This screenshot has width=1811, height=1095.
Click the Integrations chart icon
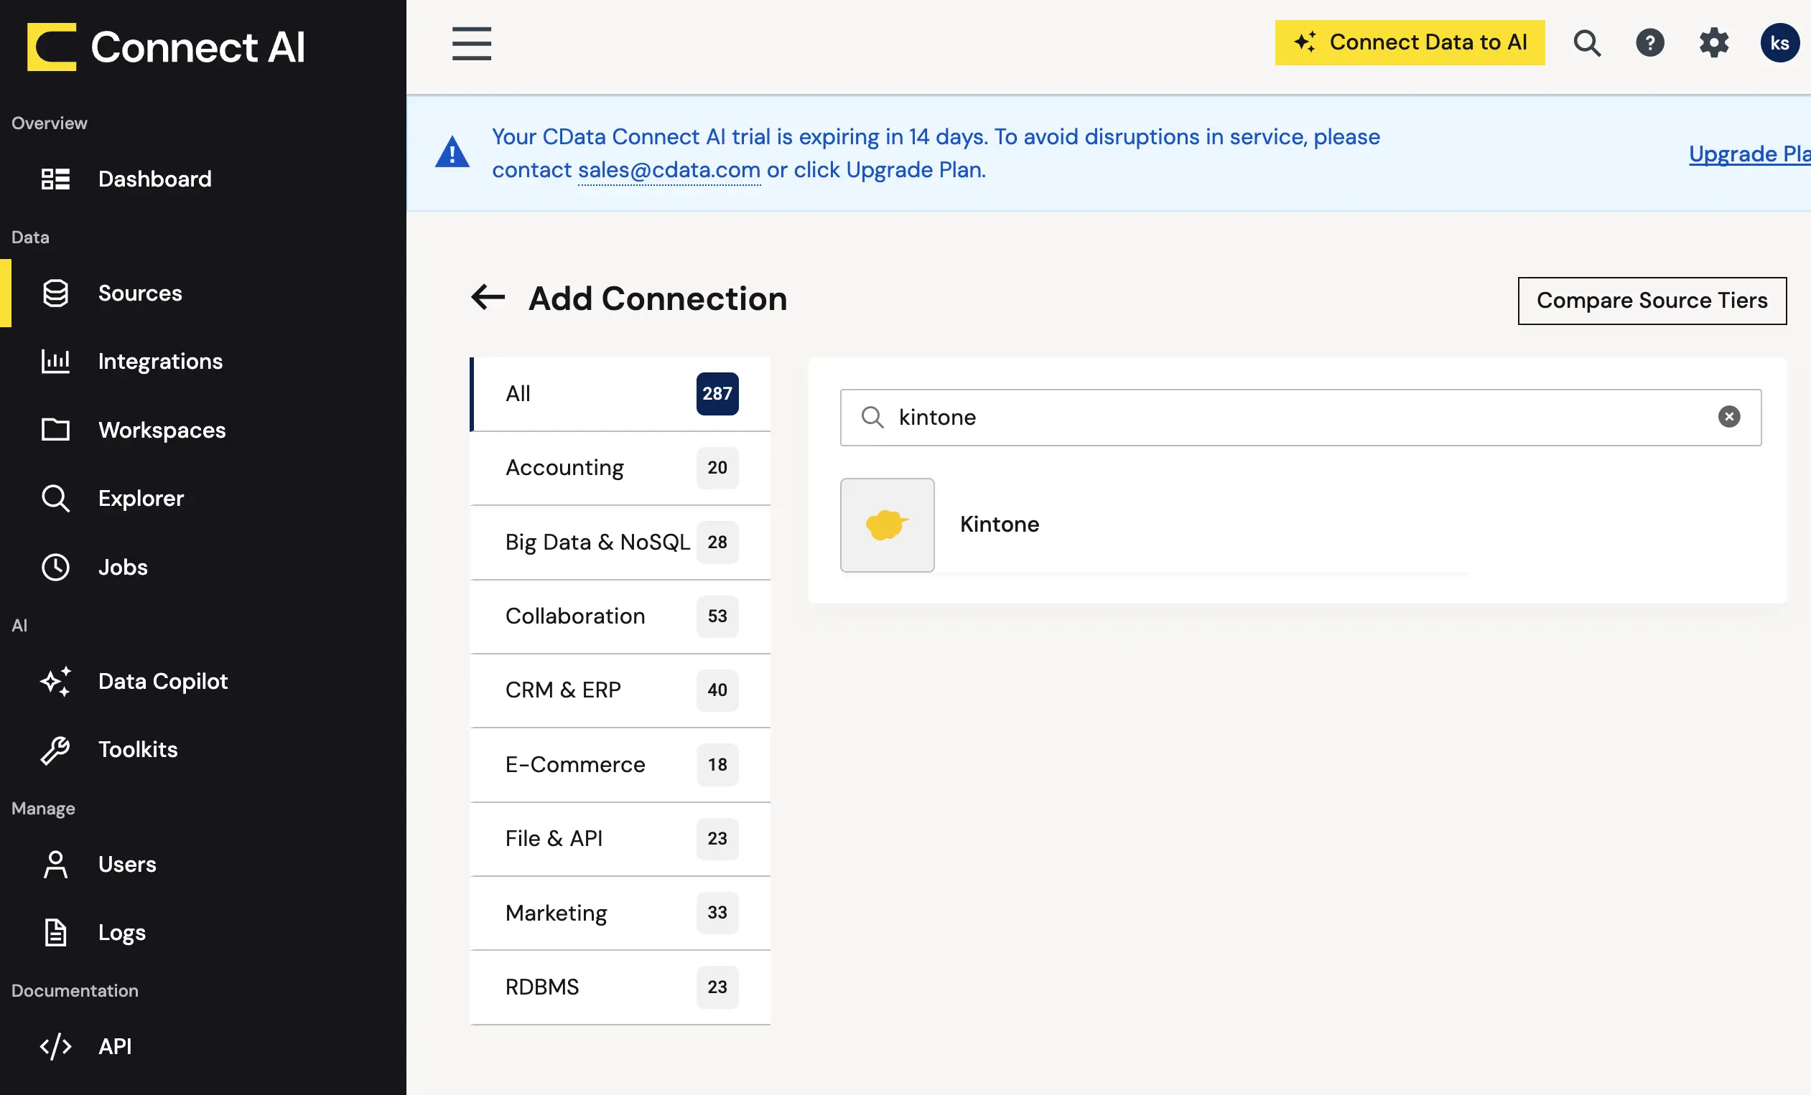click(x=55, y=362)
